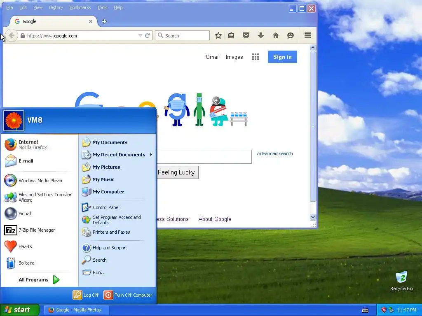Image resolution: width=422 pixels, height=316 pixels.
Task: Reload the page with the refresh icon
Action: coord(147,35)
